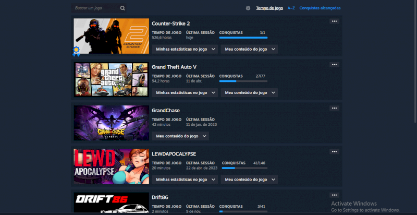
Task: Open LEWDAPOCALYPSE ellipsis options menu
Action: pos(334,152)
